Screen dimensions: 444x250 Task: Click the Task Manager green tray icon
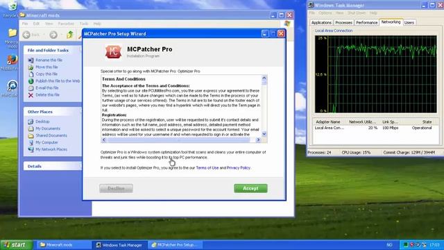[405, 245]
